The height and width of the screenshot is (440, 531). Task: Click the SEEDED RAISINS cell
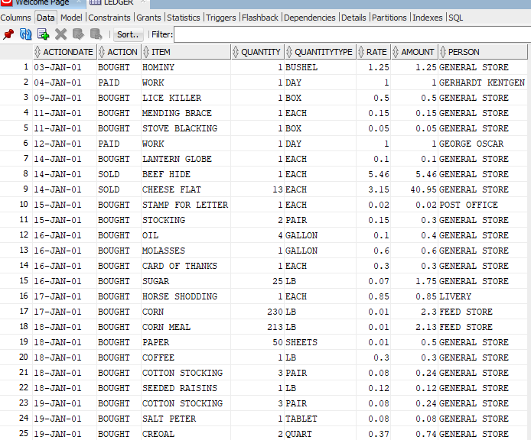tap(186, 388)
